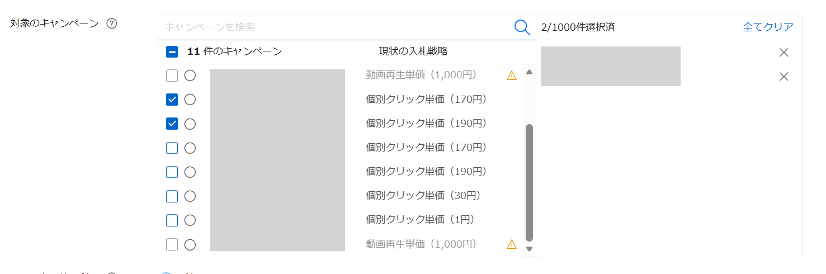Select the radio button on the checked 170円 row

pyautogui.click(x=190, y=100)
